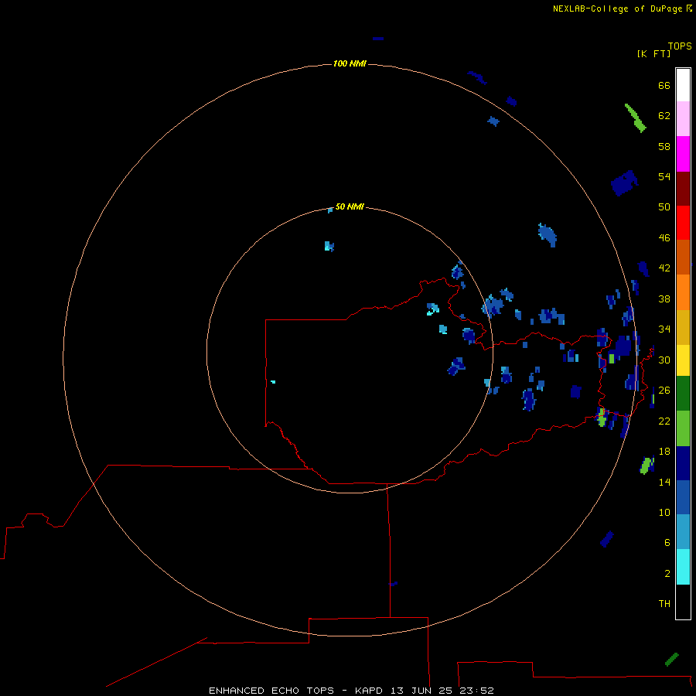Click the medium blue legend swatch
The height and width of the screenshot is (696, 696).
point(683,497)
